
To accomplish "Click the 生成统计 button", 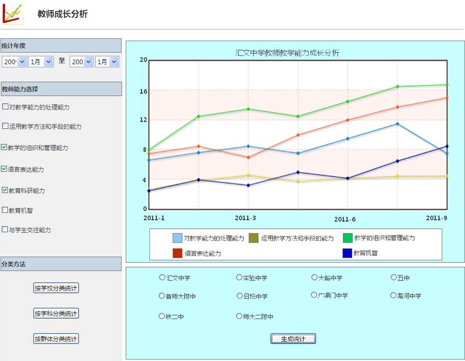I will tap(293, 339).
